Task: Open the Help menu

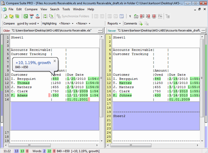Action: [x=91, y=9]
